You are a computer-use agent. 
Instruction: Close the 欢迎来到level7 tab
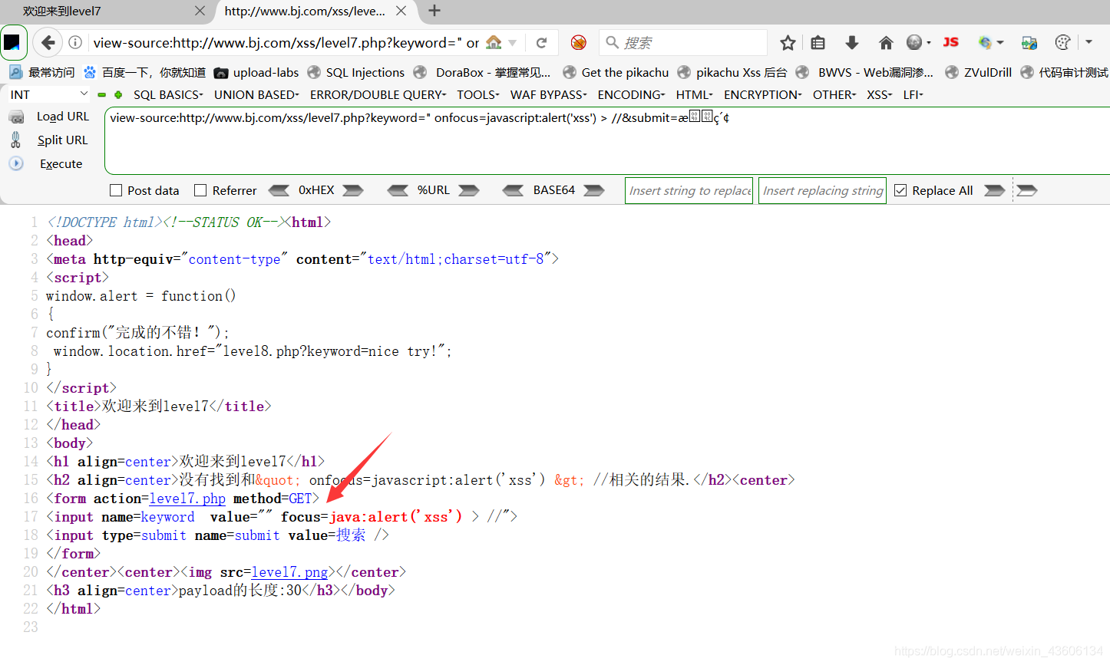200,11
